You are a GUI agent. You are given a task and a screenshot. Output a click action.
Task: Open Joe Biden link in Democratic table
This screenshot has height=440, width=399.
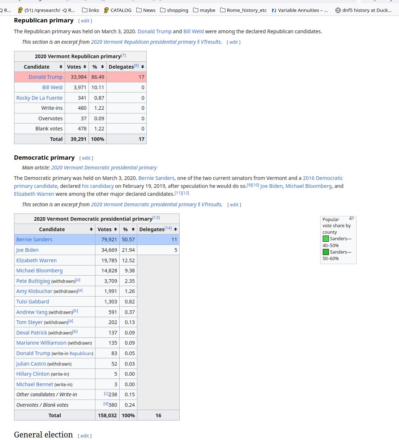click(x=27, y=250)
